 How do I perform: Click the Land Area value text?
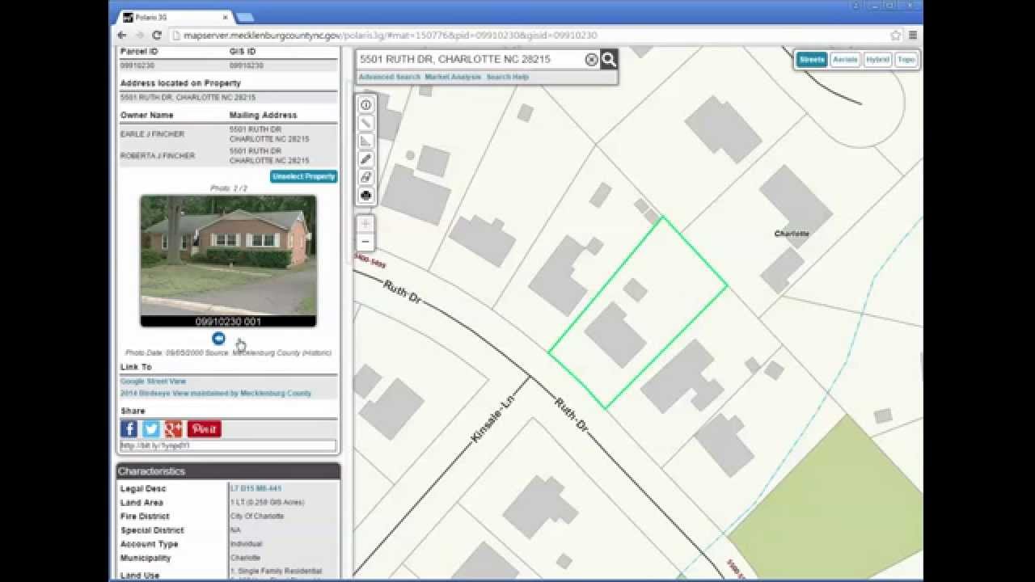(267, 502)
